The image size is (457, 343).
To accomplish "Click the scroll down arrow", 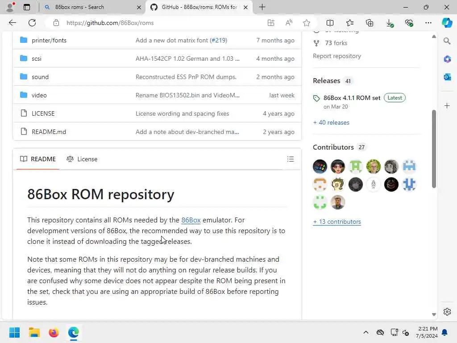I will click(x=434, y=314).
